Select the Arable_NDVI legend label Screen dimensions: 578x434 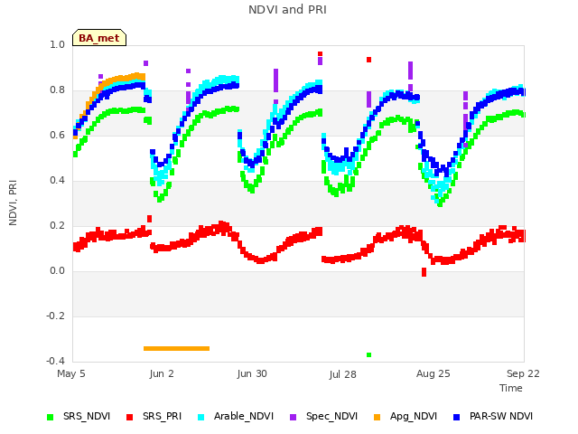[x=244, y=416]
